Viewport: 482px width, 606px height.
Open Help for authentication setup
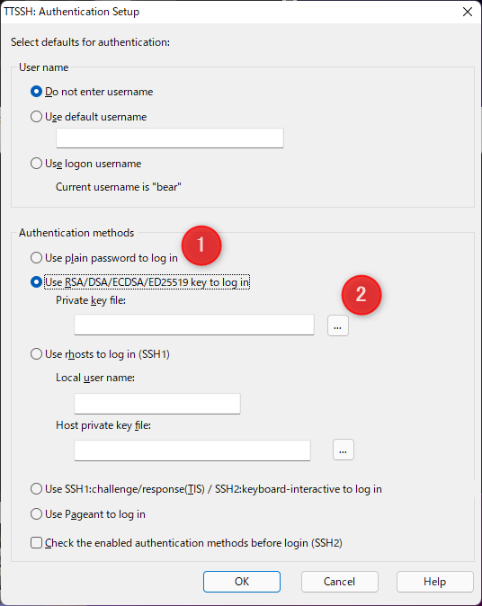(x=435, y=582)
